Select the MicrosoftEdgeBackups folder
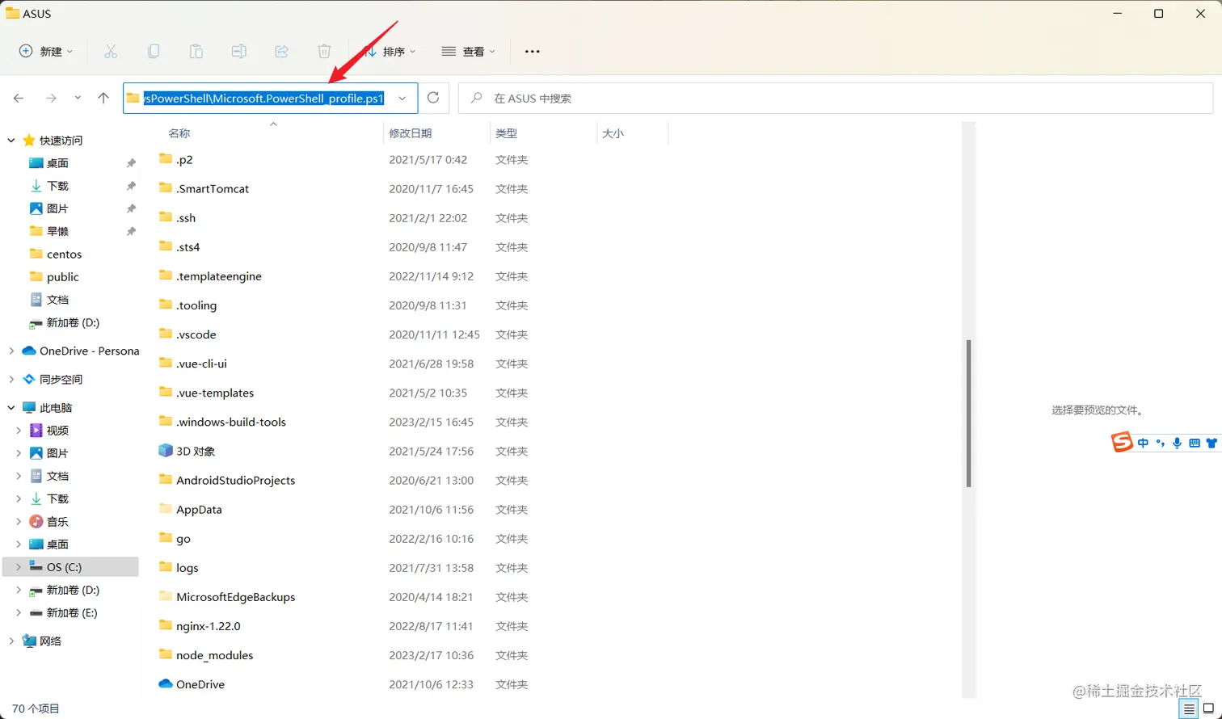This screenshot has height=719, width=1222. click(x=227, y=597)
